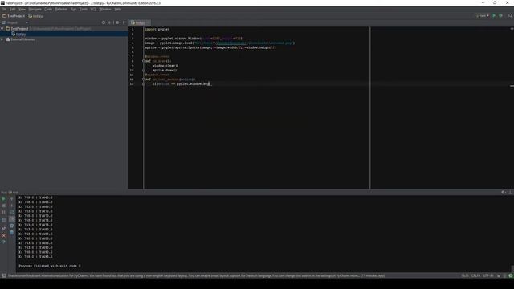This screenshot has height=289, width=514.
Task: Click the inspection eye indicator atop editor scrollbar
Action: coord(512,29)
